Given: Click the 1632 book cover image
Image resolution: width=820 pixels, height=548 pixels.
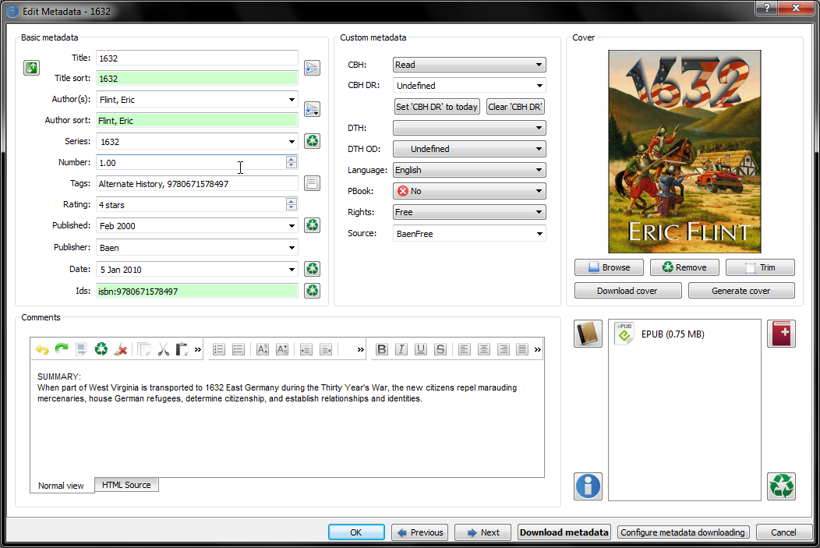Looking at the screenshot, I should [x=684, y=152].
